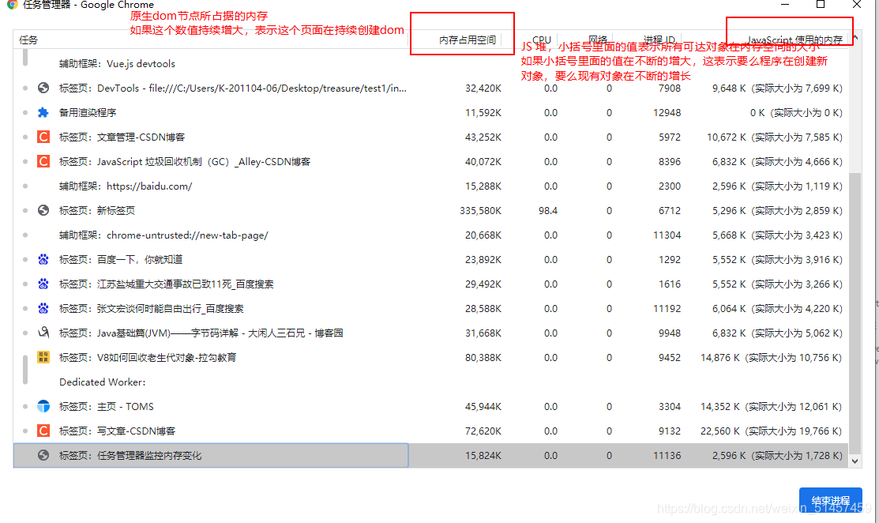Sort by CPU column header
879x523 pixels.
click(542, 40)
